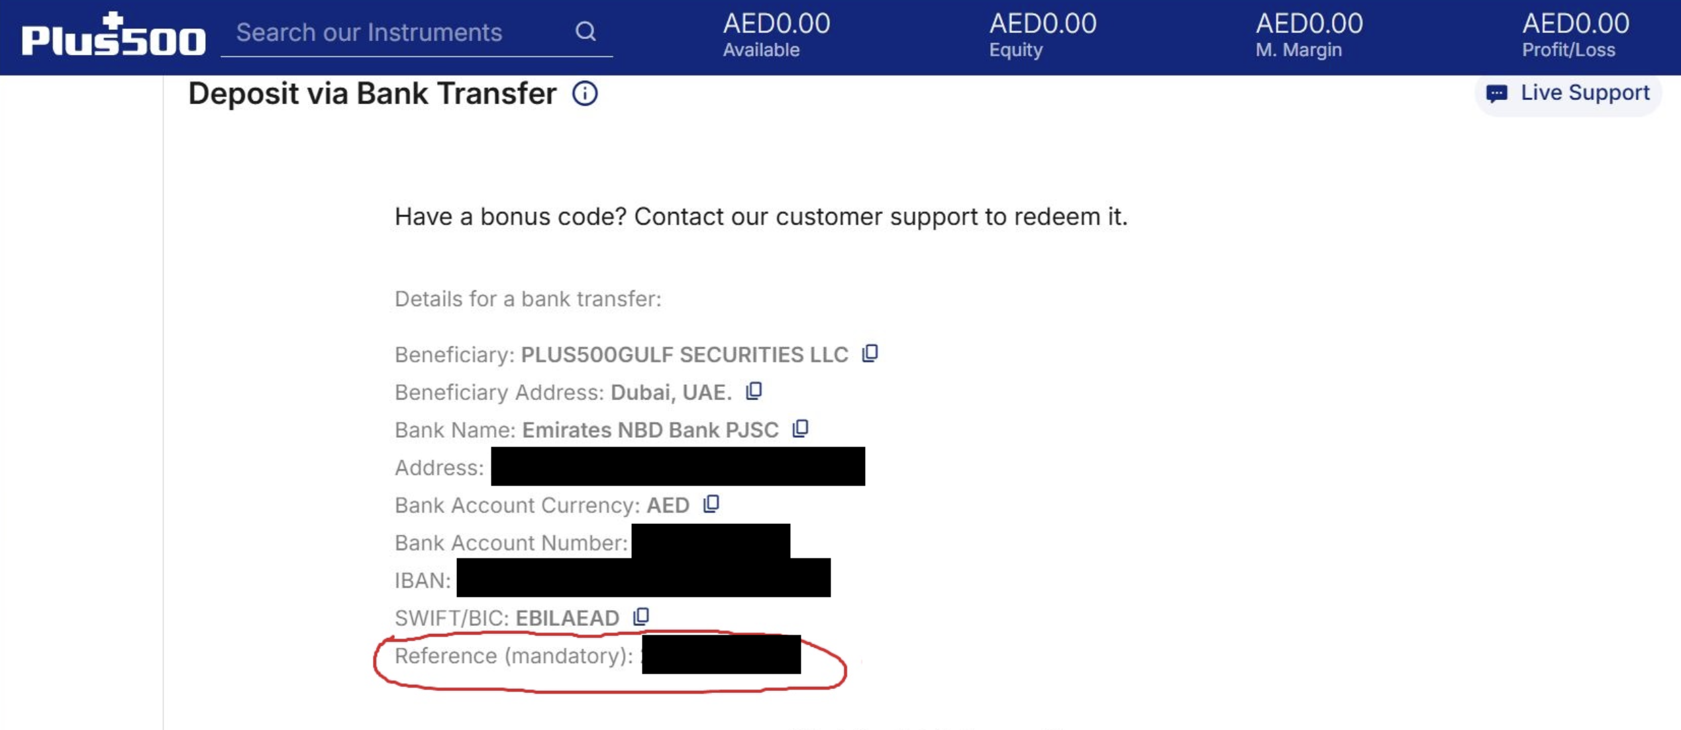This screenshot has width=1681, height=730.
Task: Click the Reference (mandatory) label
Action: (x=513, y=656)
